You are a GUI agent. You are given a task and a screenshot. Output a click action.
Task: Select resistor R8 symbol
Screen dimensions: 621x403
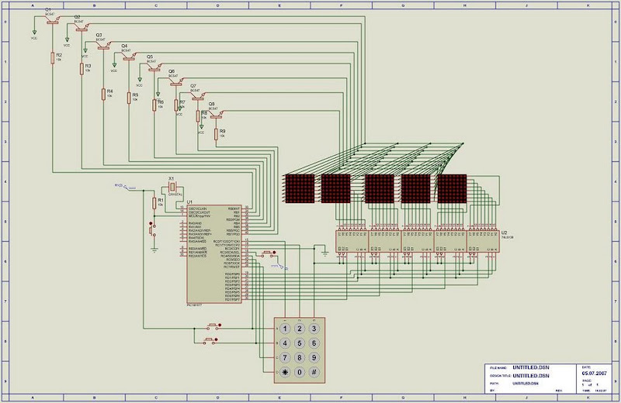(x=198, y=116)
